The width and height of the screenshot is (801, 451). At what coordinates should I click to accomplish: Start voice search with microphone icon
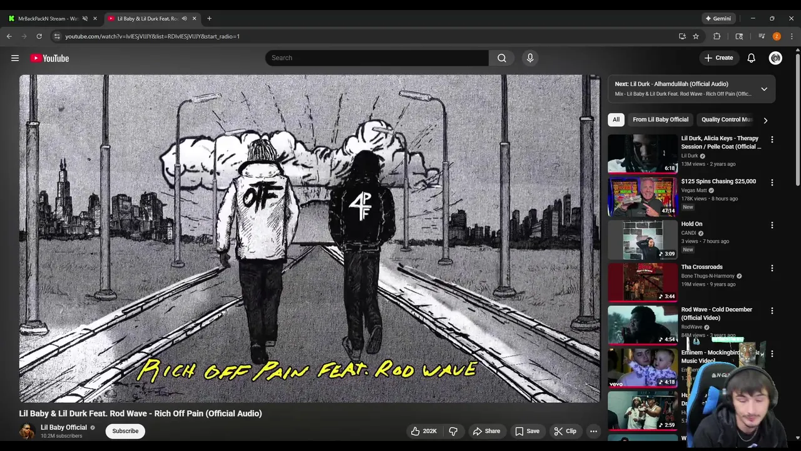point(530,58)
